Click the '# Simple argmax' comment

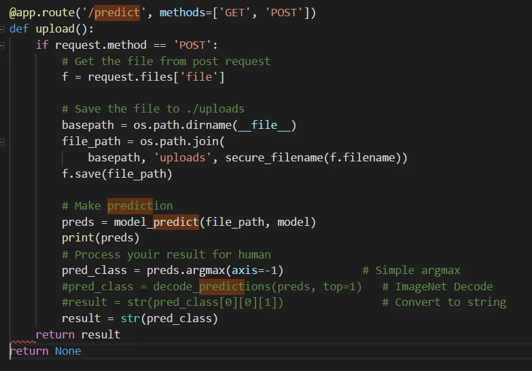pos(411,271)
